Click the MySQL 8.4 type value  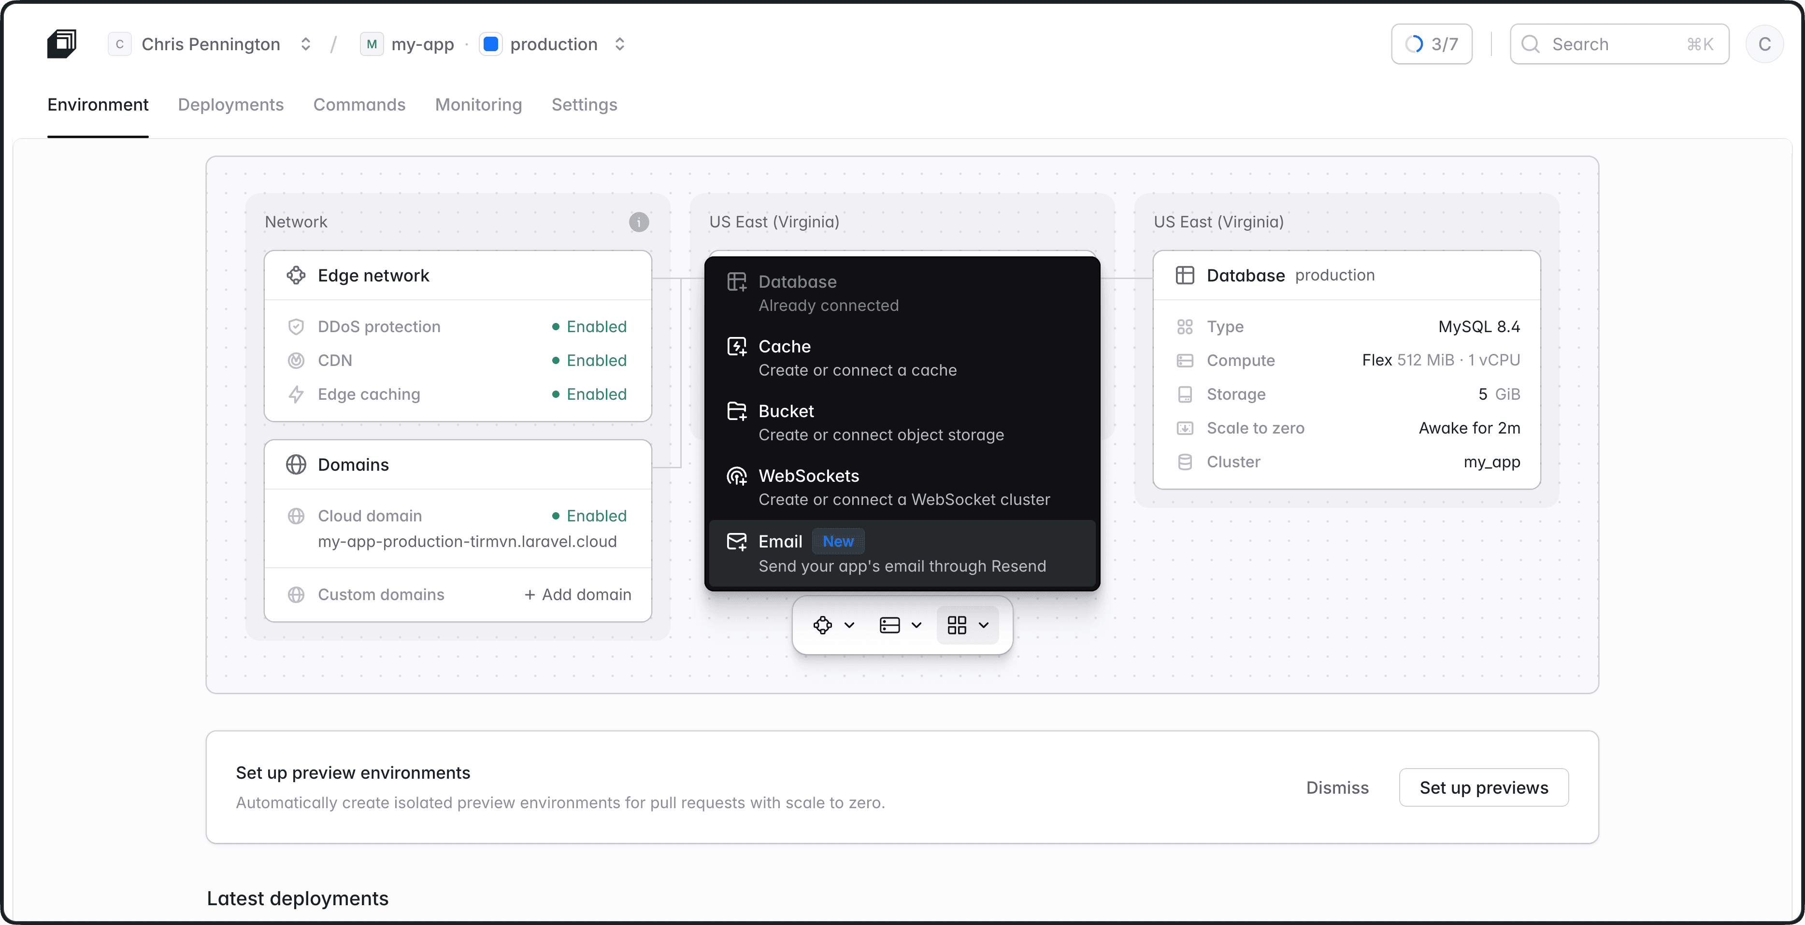[x=1478, y=327]
